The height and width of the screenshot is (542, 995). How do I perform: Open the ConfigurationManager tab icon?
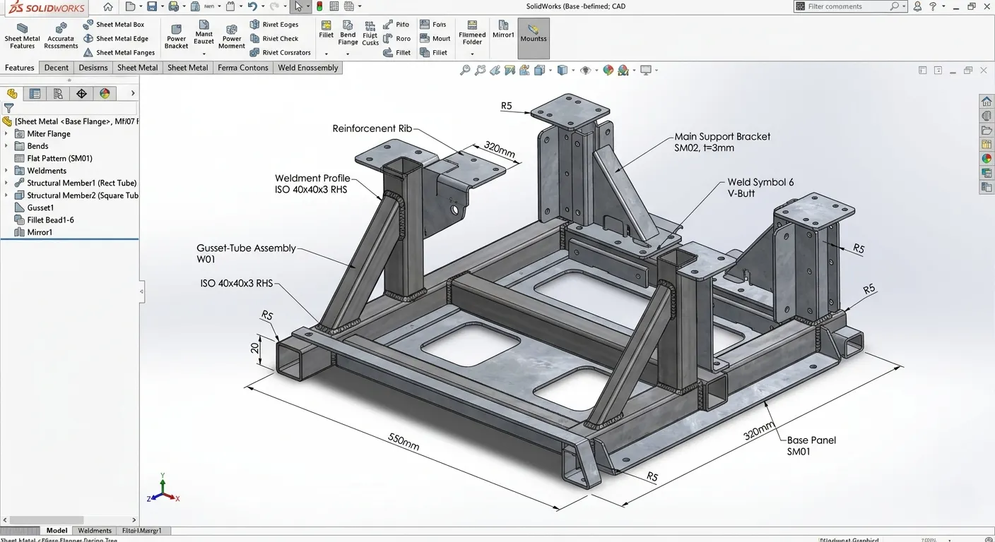tap(58, 93)
